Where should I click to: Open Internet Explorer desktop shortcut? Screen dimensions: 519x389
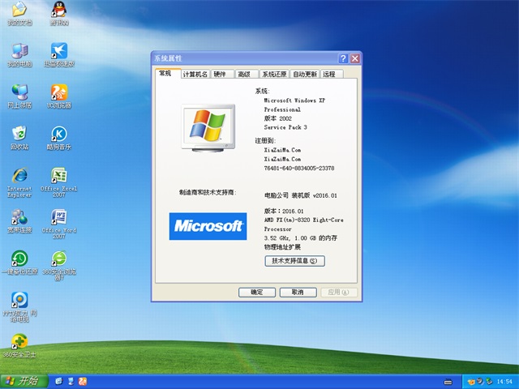[x=19, y=177]
